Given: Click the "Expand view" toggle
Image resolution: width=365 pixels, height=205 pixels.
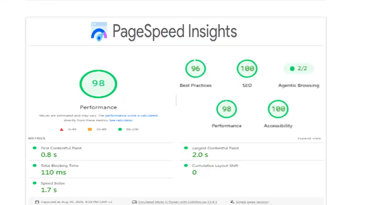Looking at the screenshot, I should point(309,138).
